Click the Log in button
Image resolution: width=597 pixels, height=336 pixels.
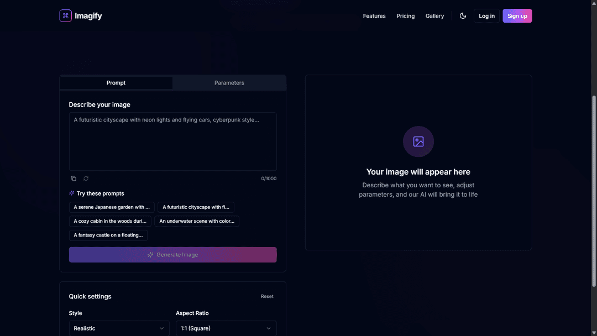pos(486,16)
